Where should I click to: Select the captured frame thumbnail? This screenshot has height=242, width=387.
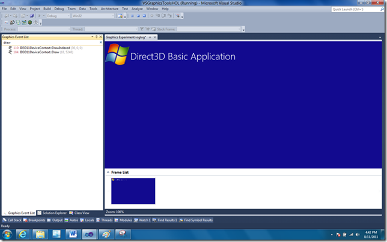[x=133, y=191]
